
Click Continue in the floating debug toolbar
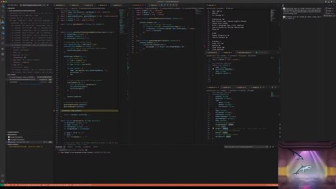click(x=162, y=5)
